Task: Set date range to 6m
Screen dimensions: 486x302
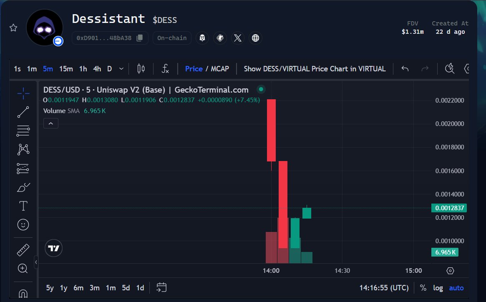Action: [x=78, y=288]
